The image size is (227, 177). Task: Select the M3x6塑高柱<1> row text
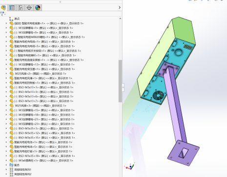click(44, 160)
